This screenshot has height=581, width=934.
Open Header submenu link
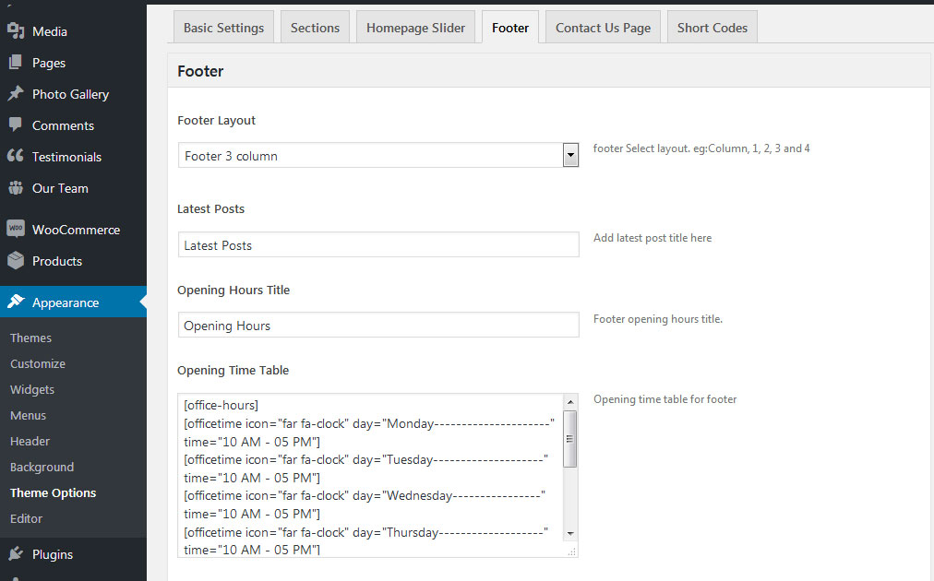click(x=30, y=442)
